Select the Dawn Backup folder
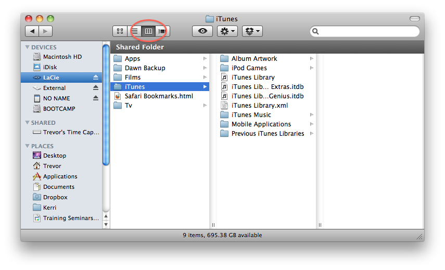Viewport: 445px width, 270px height. pyautogui.click(x=160, y=68)
